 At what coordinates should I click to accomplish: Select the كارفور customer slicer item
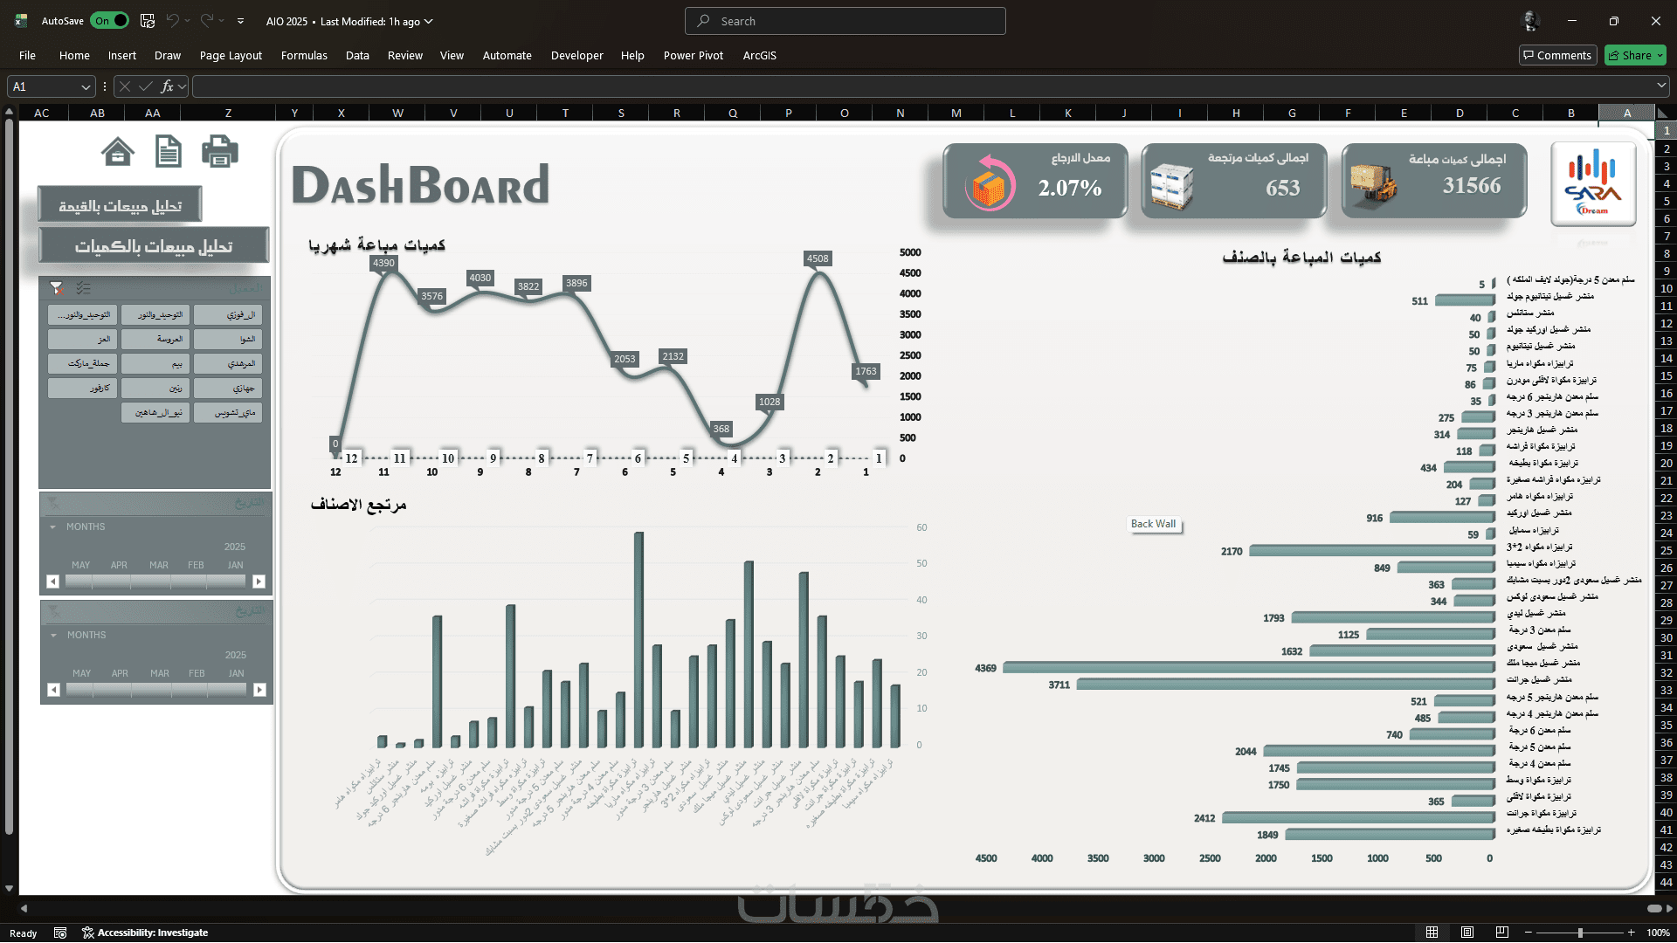(x=83, y=389)
